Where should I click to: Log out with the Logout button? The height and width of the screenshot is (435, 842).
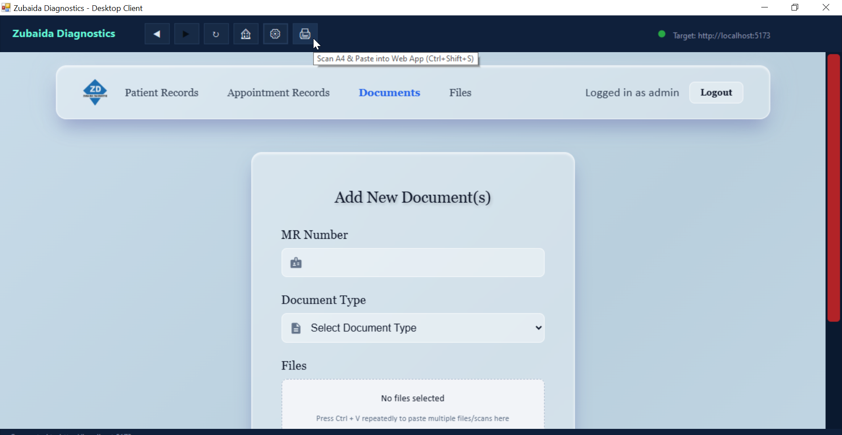coord(716,92)
